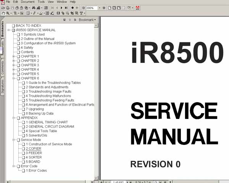Set view to Fit in Window icon
The height and width of the screenshot is (183, 229).
(x=114, y=8)
